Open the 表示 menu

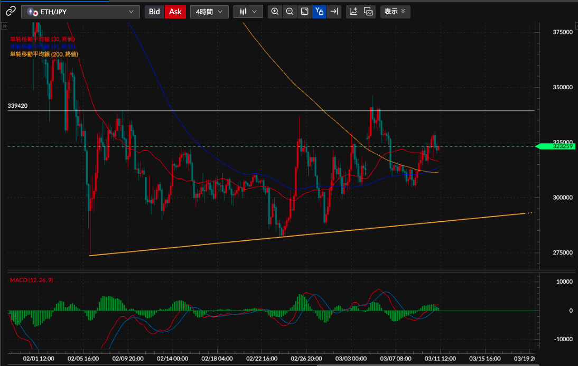coord(395,12)
